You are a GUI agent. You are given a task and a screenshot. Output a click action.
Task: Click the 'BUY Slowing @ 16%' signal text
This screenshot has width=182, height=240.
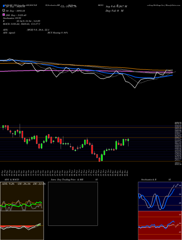click(x=58, y=33)
